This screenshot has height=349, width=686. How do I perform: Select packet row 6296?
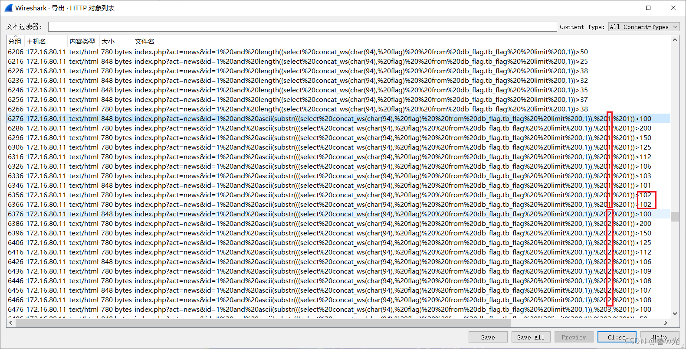[x=338, y=137]
